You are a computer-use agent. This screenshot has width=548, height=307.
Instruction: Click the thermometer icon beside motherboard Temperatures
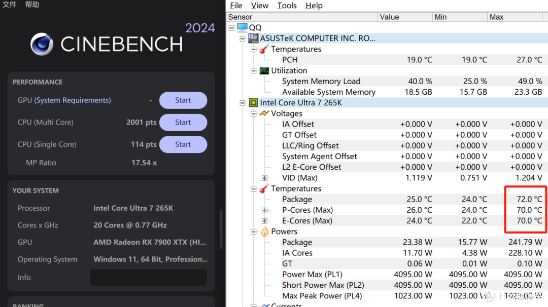[x=264, y=49]
